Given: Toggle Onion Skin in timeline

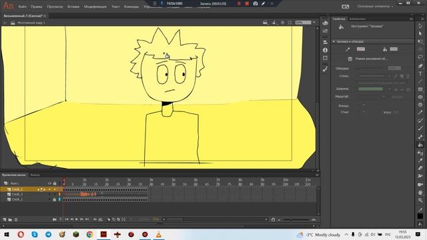Looking at the screenshot, I should click(x=109, y=219).
